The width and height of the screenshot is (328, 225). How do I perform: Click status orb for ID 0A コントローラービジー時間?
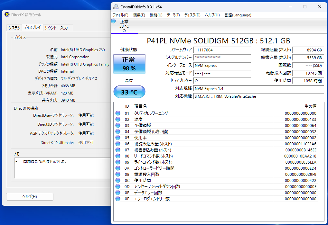tap(118, 168)
